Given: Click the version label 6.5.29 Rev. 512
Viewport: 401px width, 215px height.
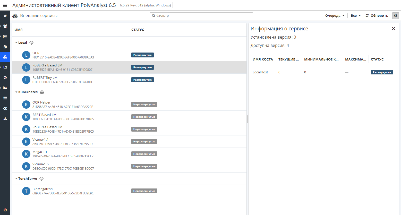Looking at the screenshot, I should [145, 5].
